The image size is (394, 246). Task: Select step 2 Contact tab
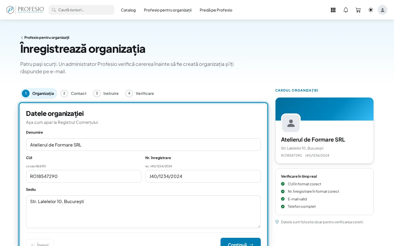coord(73,93)
